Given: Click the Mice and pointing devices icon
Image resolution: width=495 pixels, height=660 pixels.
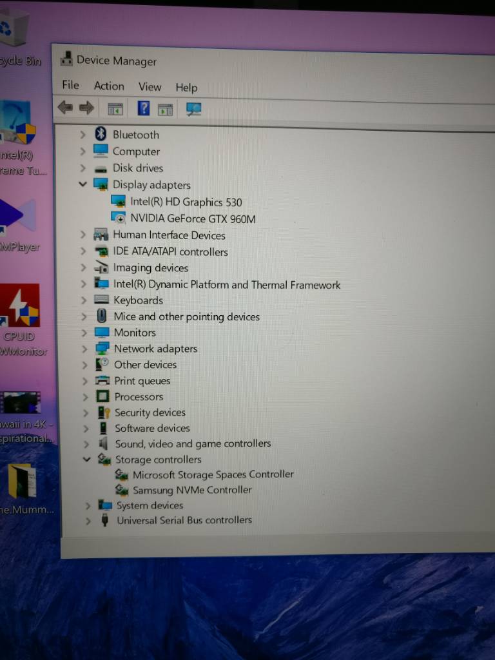Looking at the screenshot, I should [x=102, y=316].
